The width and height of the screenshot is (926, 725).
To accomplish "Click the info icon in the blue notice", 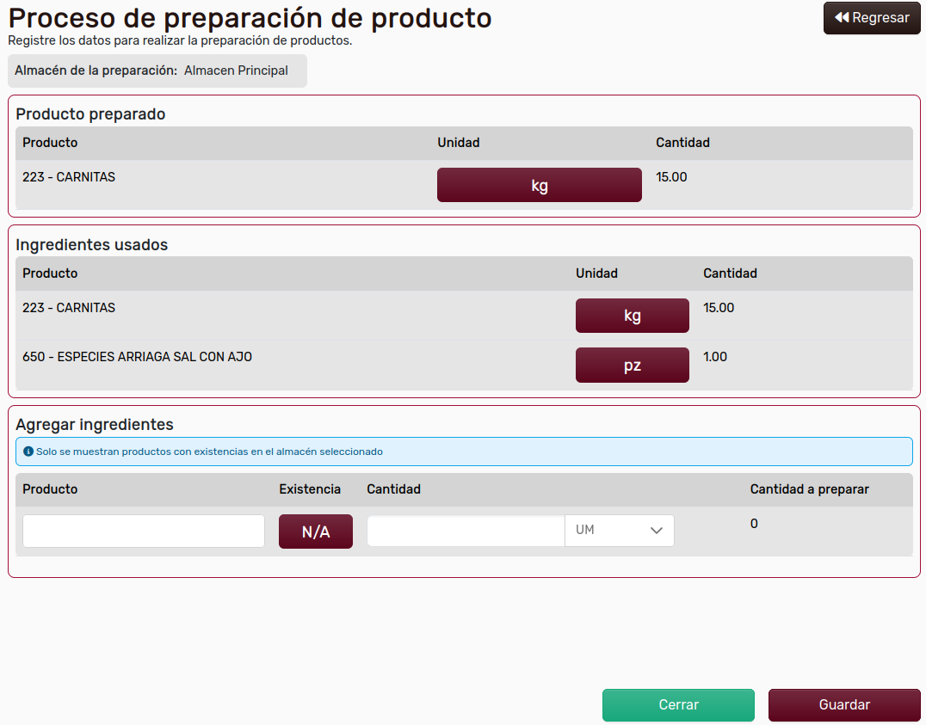I will [x=28, y=452].
